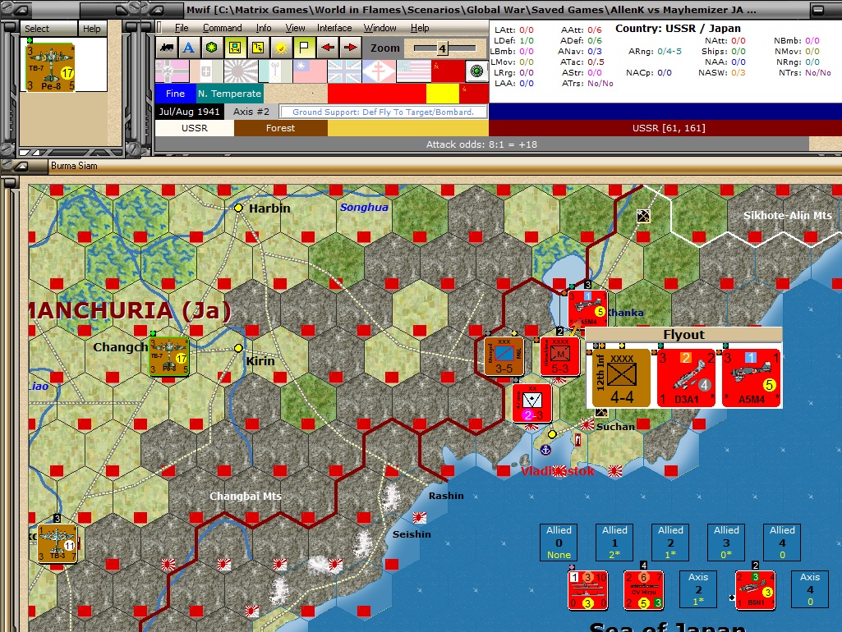Click the yellow 7/4 factors toolbar icon
The image size is (842, 632).
(x=258, y=48)
